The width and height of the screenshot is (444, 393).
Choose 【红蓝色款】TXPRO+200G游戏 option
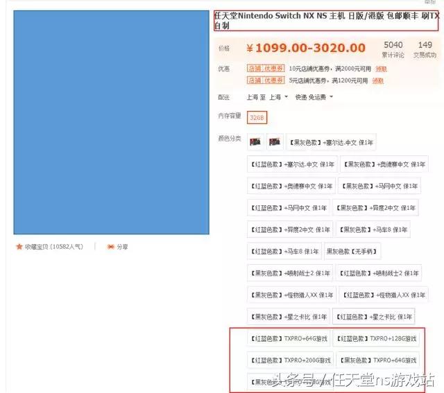pyautogui.click(x=291, y=360)
